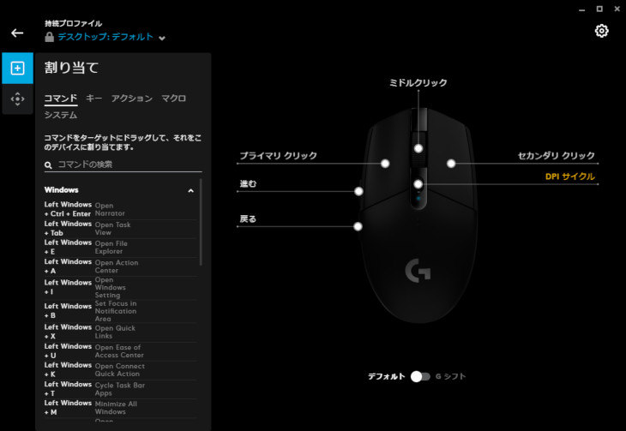Viewport: 626px width, 431px height.
Task: Switch to the コマンド tab
Action: pyautogui.click(x=61, y=99)
